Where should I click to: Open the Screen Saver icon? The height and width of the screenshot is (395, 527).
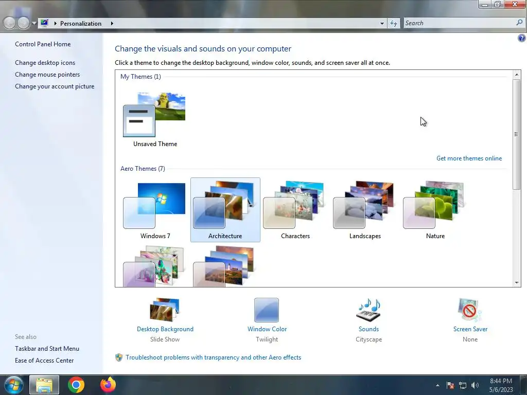coord(469,310)
